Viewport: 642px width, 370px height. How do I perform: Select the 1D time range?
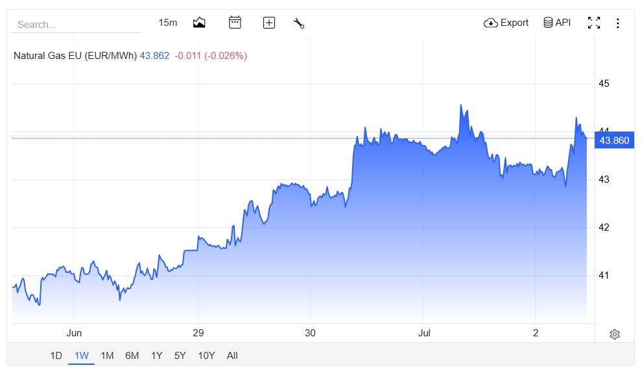(x=56, y=355)
